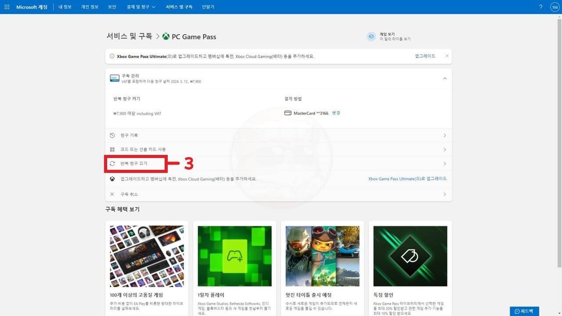Click 반복 청구 끄기 text

click(134, 164)
